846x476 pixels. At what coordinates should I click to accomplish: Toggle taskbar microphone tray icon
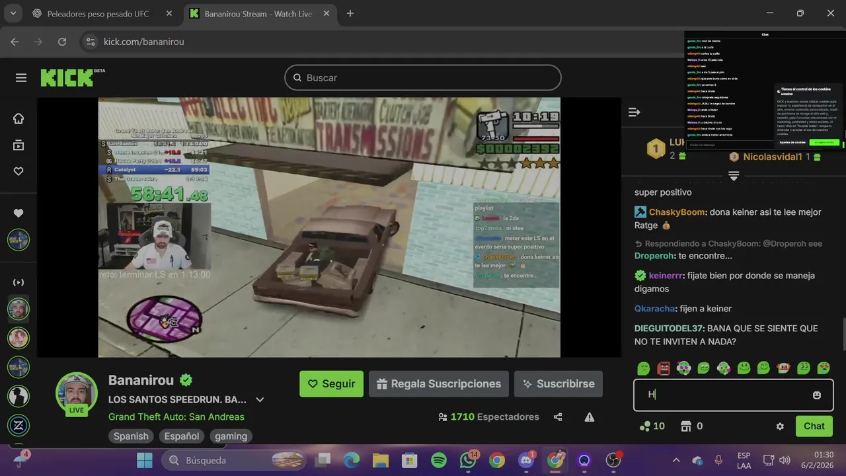(x=718, y=460)
